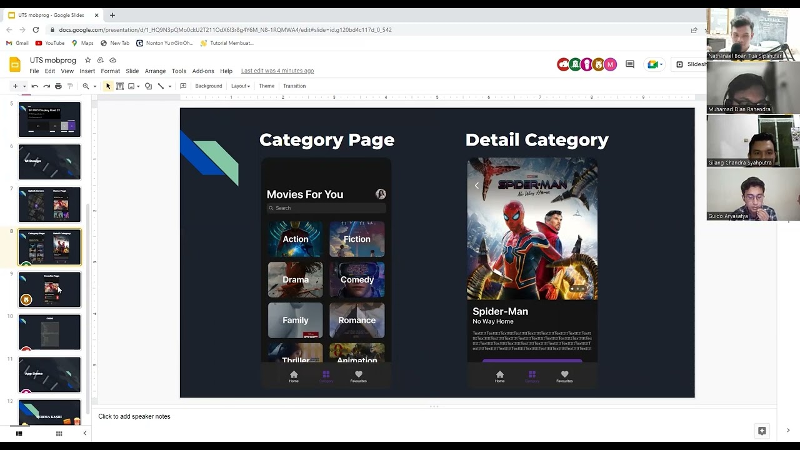Click the red collaborator avatar

pyautogui.click(x=563, y=64)
